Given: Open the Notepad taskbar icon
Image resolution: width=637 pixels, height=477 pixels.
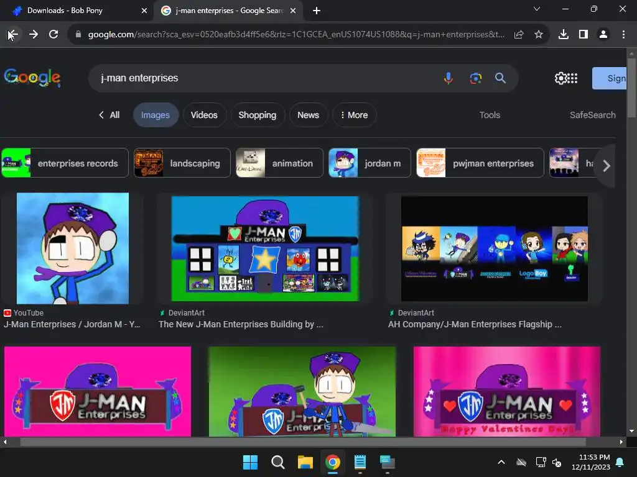Looking at the screenshot, I should pos(360,462).
